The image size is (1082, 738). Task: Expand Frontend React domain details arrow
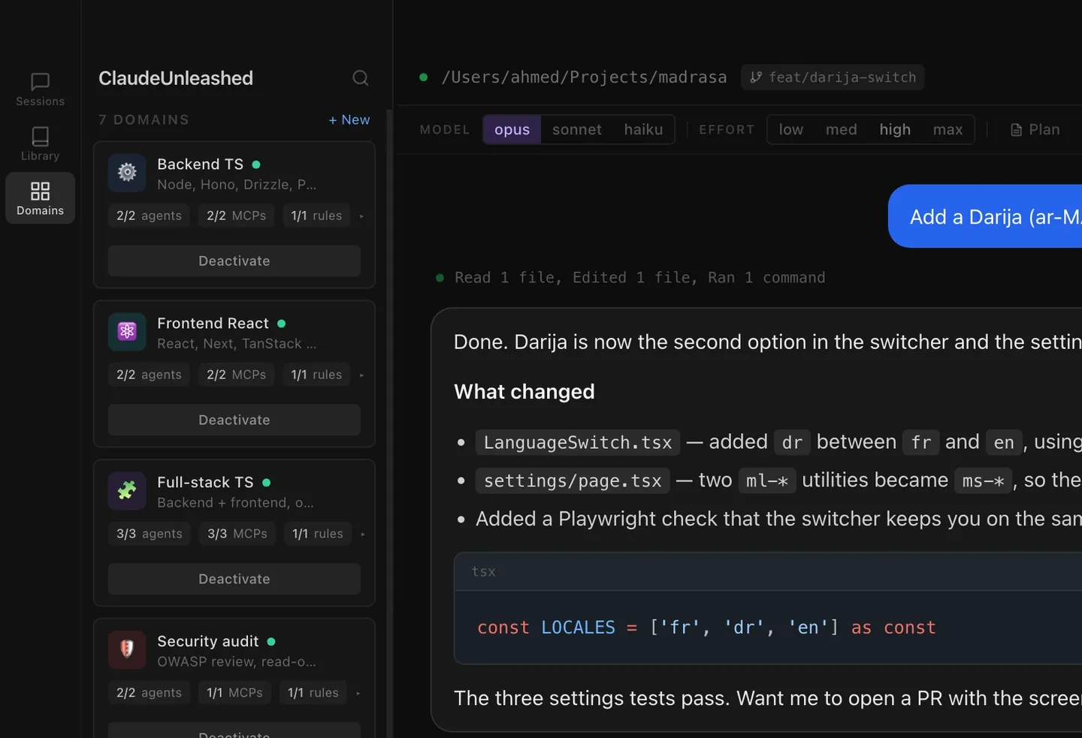click(361, 375)
